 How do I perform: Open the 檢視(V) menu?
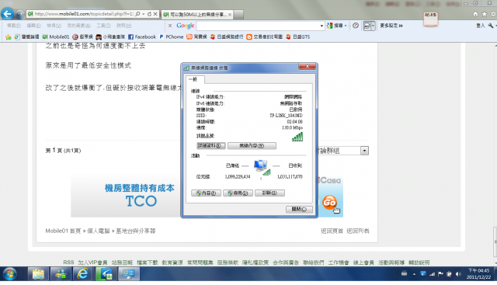coord(54,26)
